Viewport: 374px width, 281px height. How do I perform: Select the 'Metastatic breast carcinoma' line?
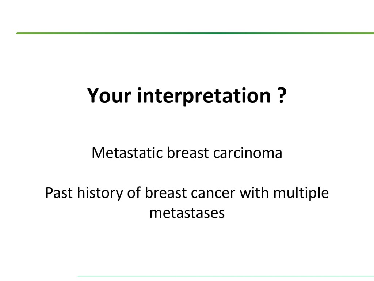tap(187, 153)
